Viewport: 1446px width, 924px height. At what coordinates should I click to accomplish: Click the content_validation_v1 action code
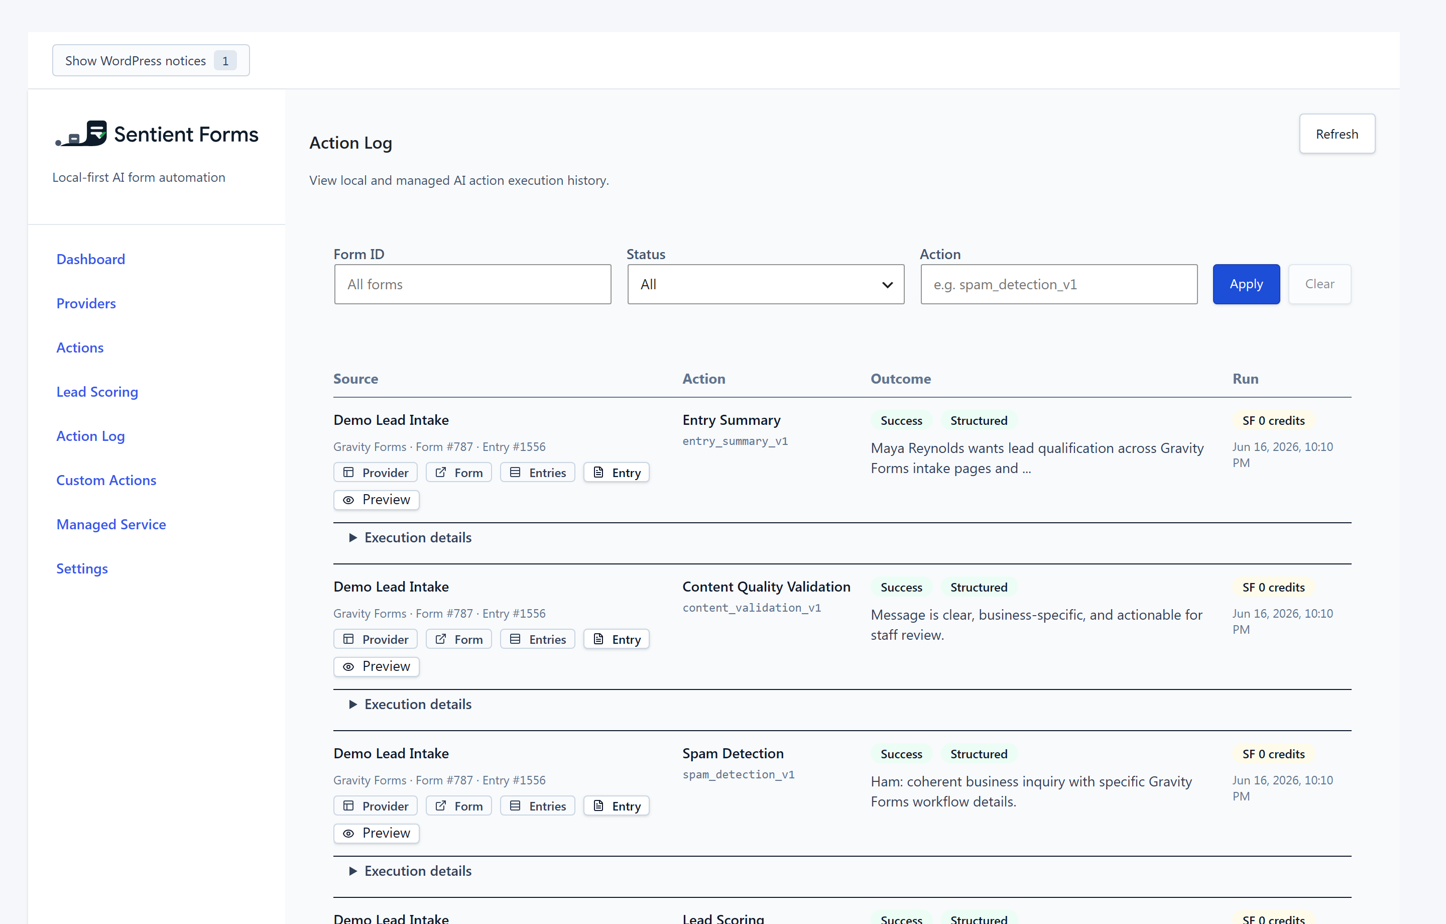[751, 608]
